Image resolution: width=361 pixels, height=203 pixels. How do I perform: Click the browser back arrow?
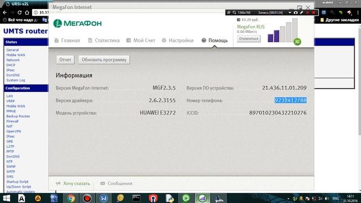pyautogui.click(x=5, y=12)
